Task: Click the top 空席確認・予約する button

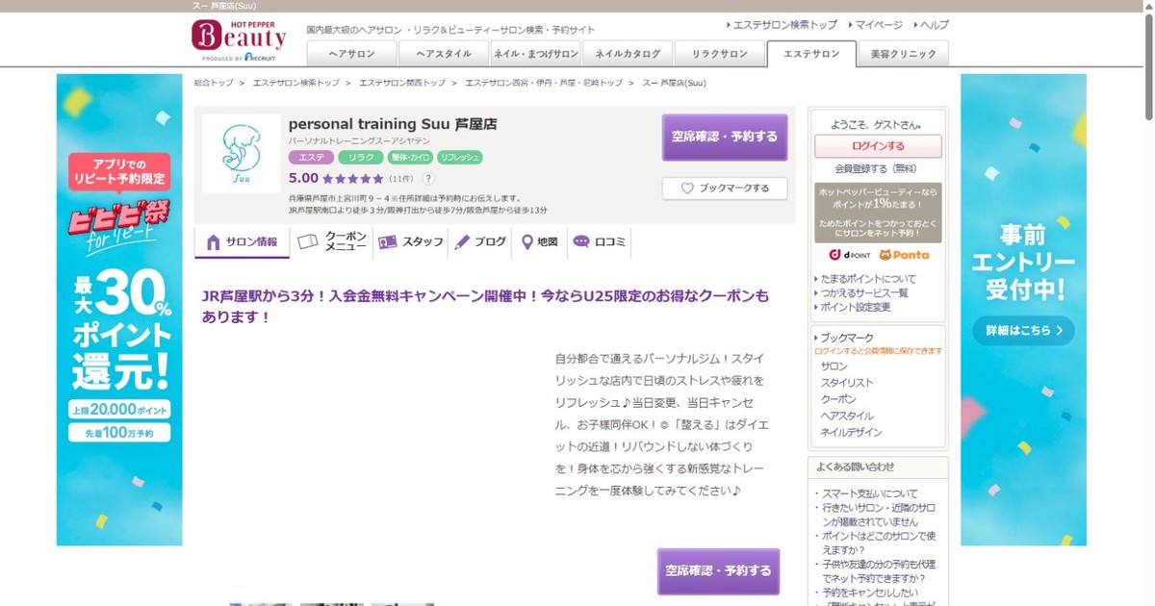Action: pos(725,138)
